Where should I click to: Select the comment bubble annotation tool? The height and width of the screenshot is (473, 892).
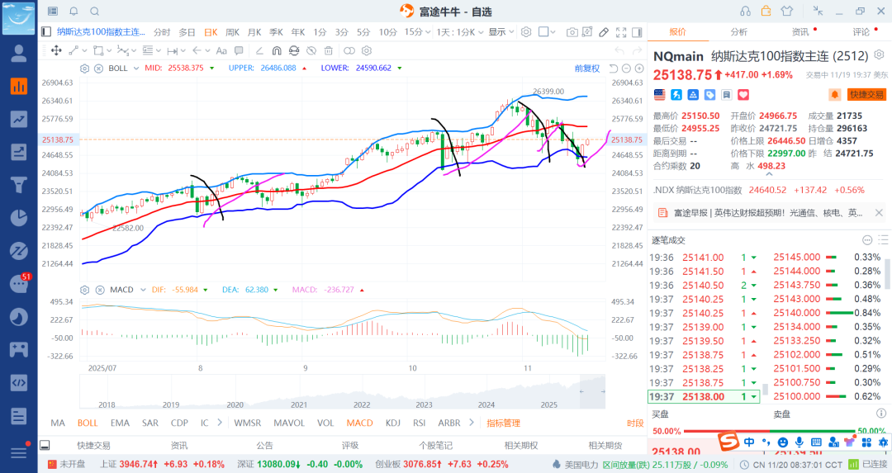[239, 50]
